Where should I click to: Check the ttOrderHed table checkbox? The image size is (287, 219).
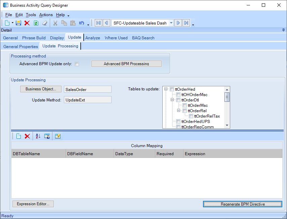[x=172, y=89]
